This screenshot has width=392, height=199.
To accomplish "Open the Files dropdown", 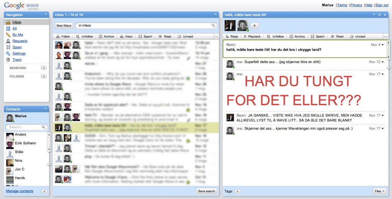I will click(x=379, y=191).
